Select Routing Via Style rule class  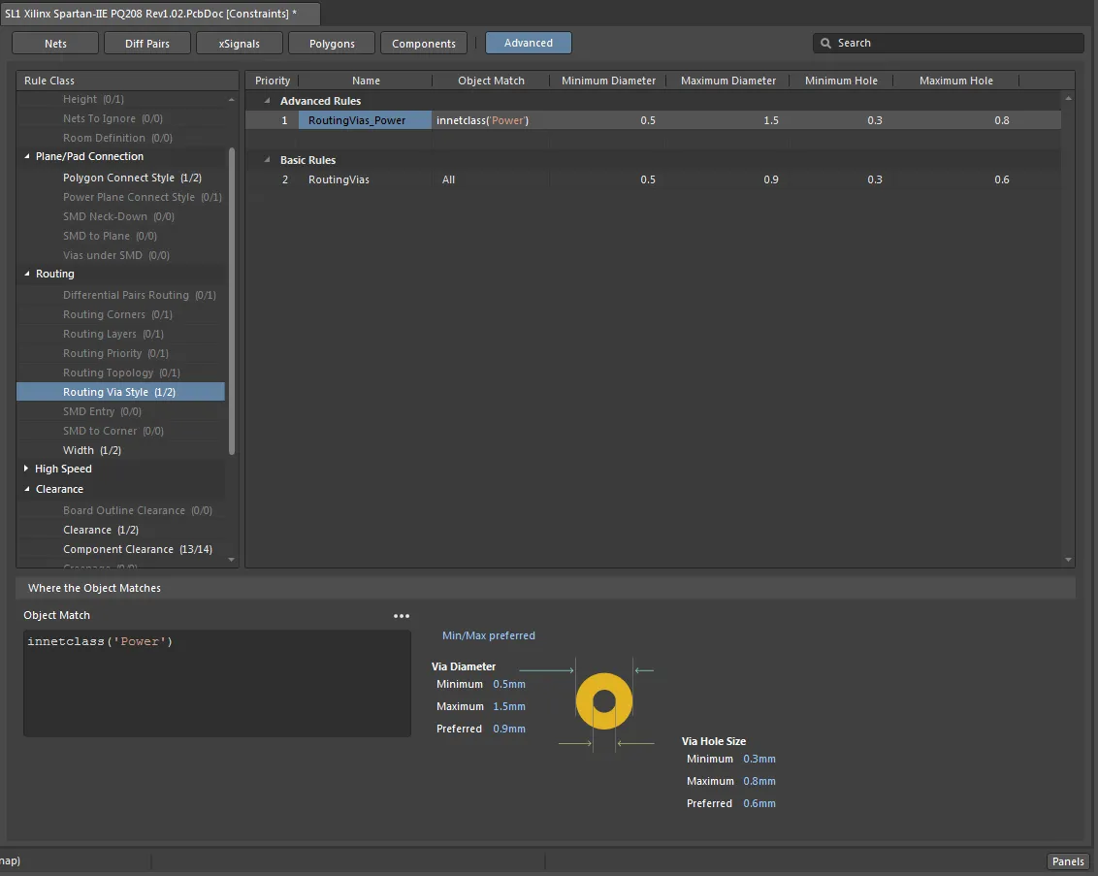(120, 392)
